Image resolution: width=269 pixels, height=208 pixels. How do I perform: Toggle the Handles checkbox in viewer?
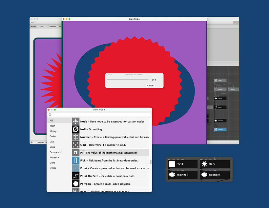(48, 27)
